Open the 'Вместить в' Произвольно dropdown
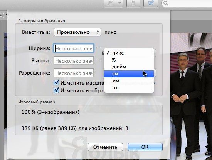This screenshot has width=212, height=160. [77, 32]
